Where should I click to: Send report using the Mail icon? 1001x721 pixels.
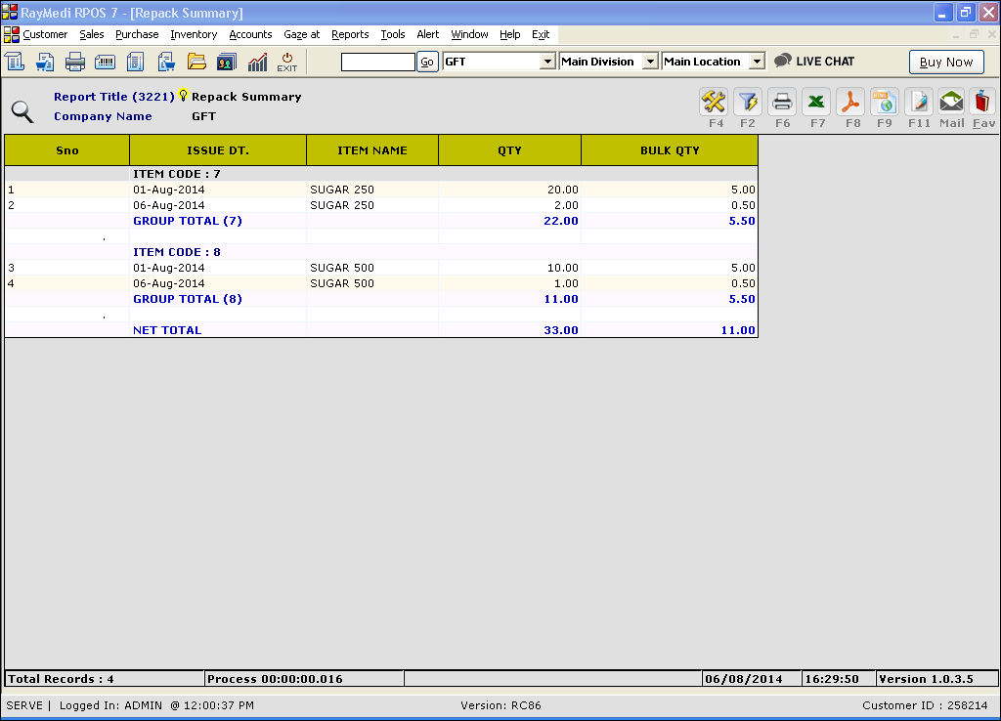click(x=951, y=102)
